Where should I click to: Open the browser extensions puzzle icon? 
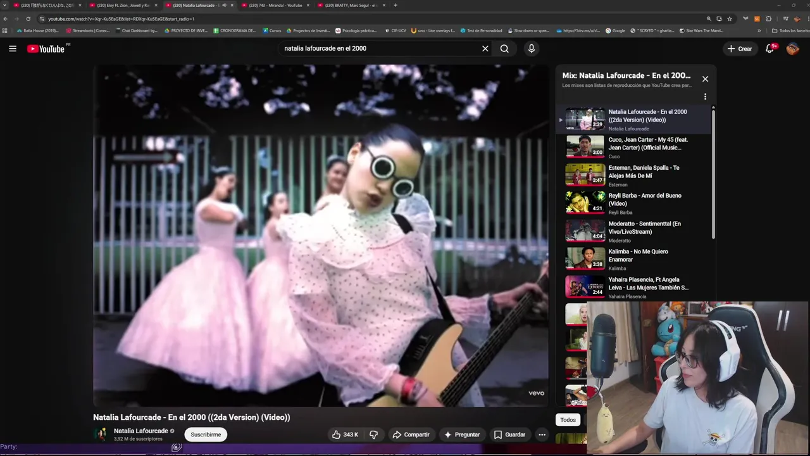pyautogui.click(x=769, y=19)
